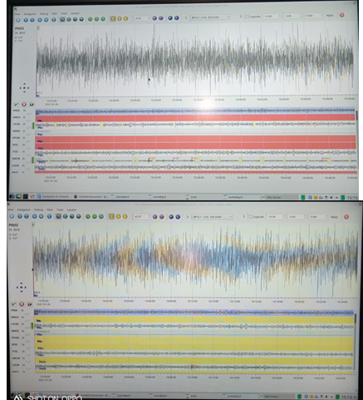Open Tools menu in upper picker window
Image resolution: width=363 pixels, height=400 pixels.
coord(64,13)
